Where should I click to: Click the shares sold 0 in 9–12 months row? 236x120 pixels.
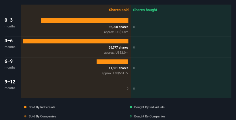[127, 89]
